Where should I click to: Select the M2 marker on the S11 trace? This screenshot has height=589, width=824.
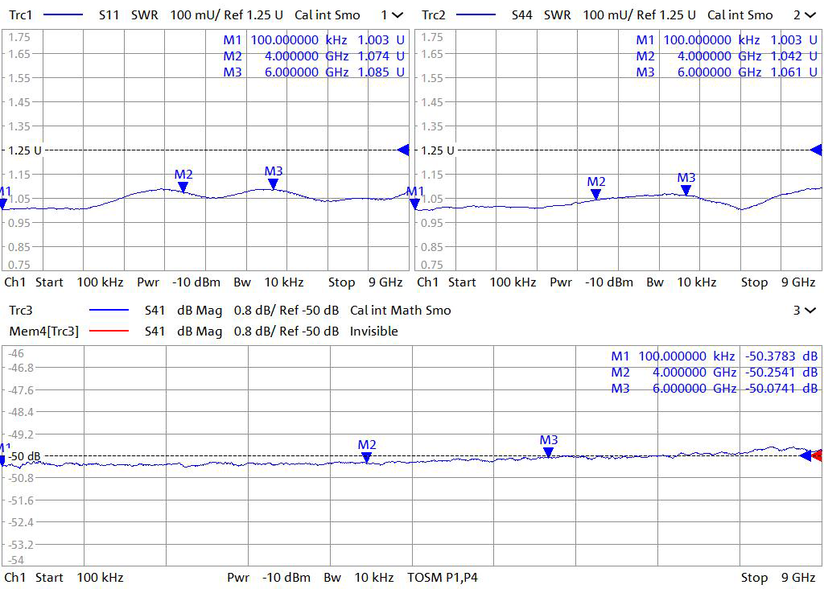(183, 186)
